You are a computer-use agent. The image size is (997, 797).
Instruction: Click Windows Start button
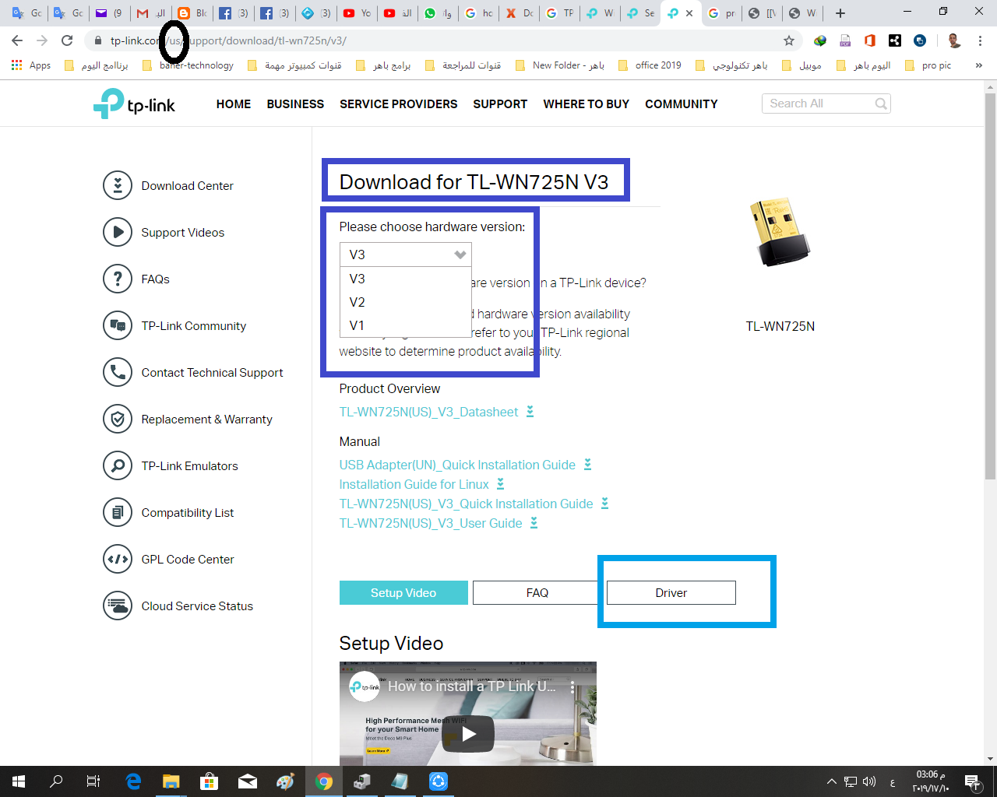pyautogui.click(x=19, y=781)
